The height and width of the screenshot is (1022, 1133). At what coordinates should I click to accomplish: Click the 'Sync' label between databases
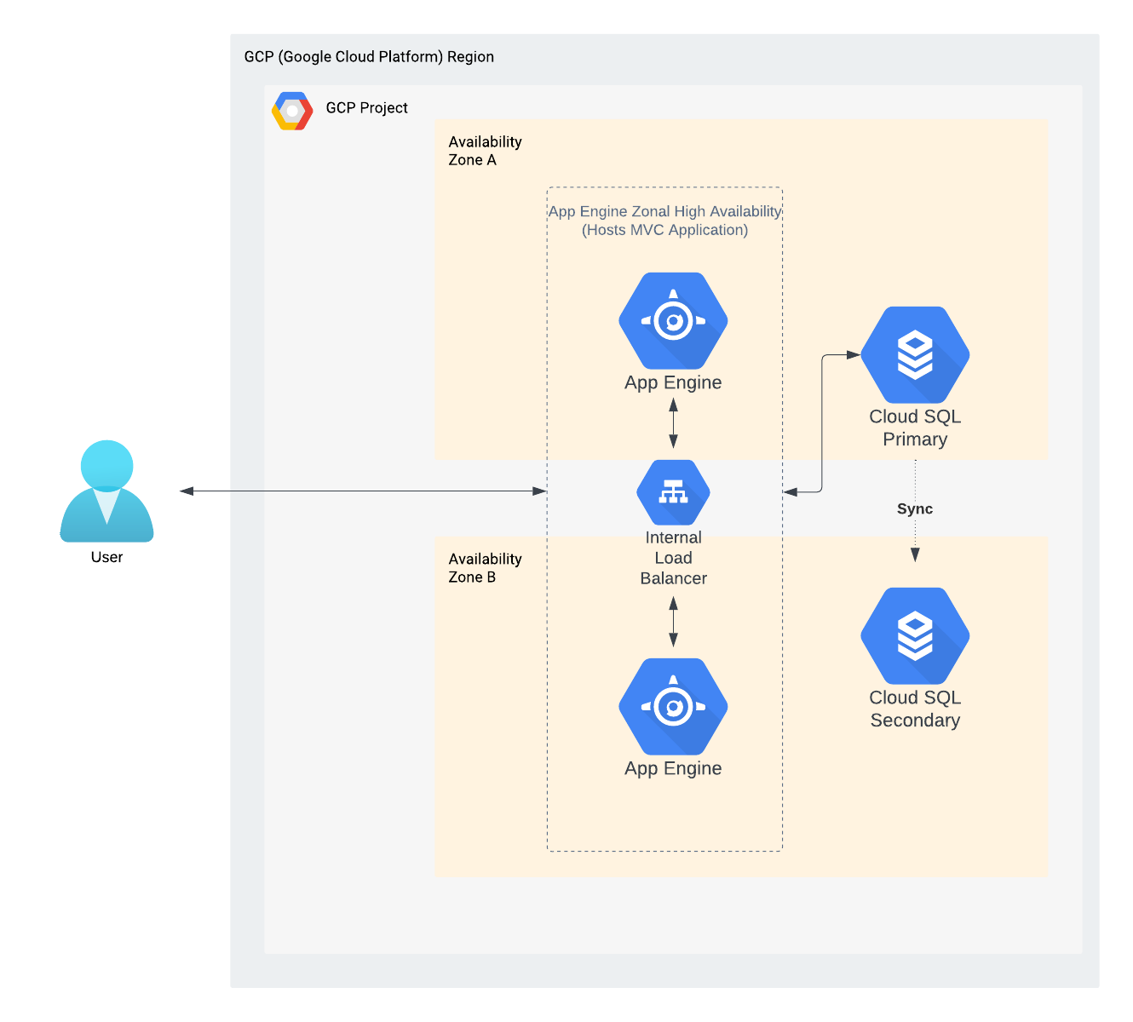(x=915, y=509)
